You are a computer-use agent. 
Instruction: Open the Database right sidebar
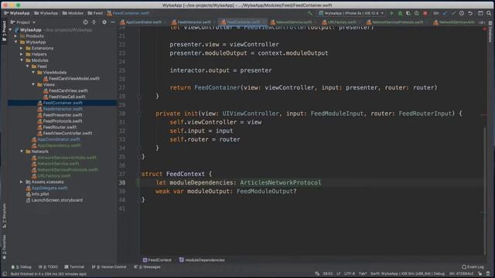tap(490, 32)
